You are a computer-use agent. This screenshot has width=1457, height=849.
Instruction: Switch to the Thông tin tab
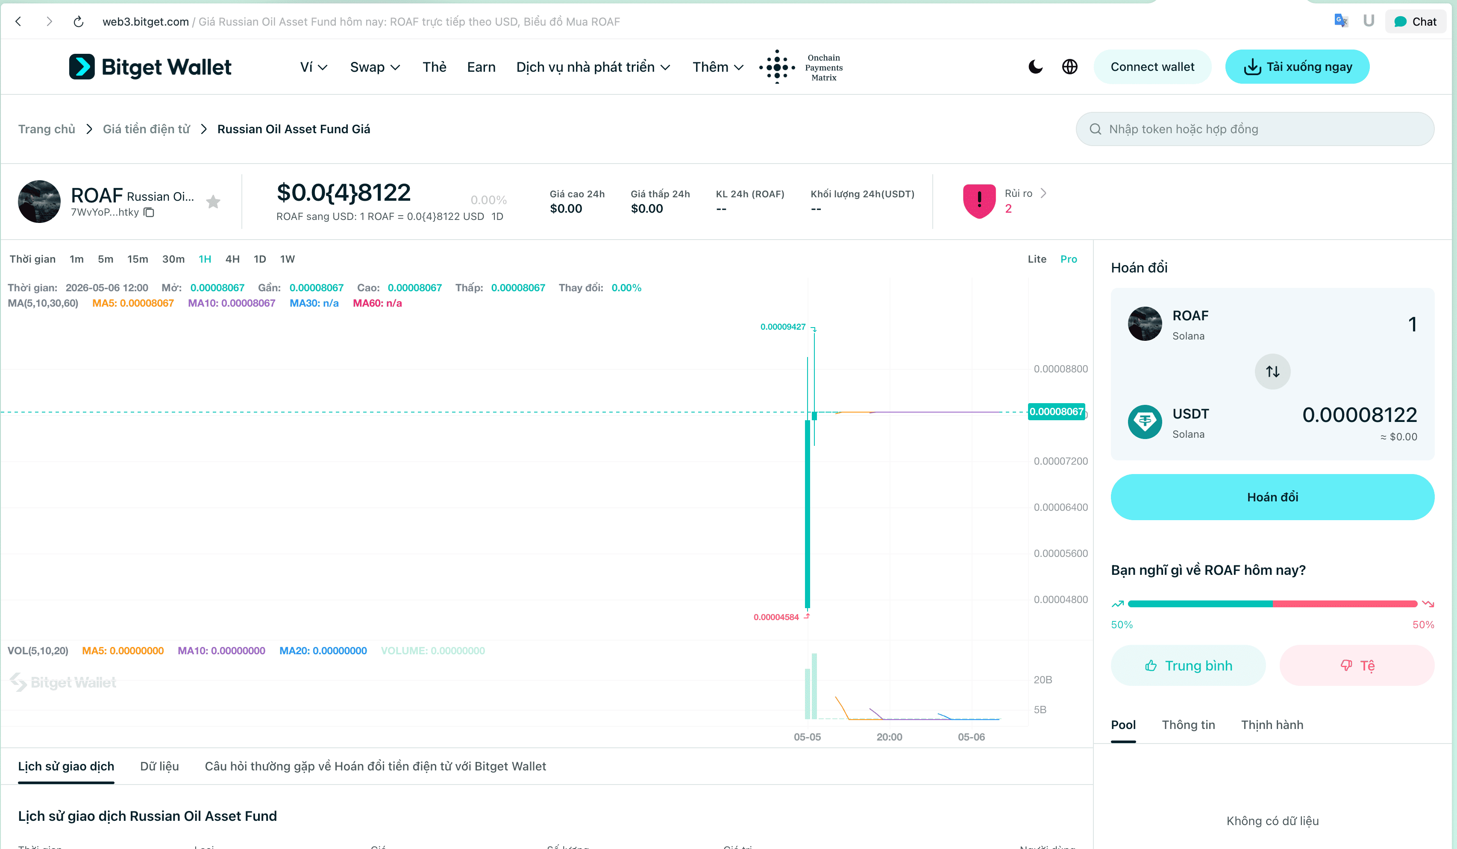click(1188, 725)
